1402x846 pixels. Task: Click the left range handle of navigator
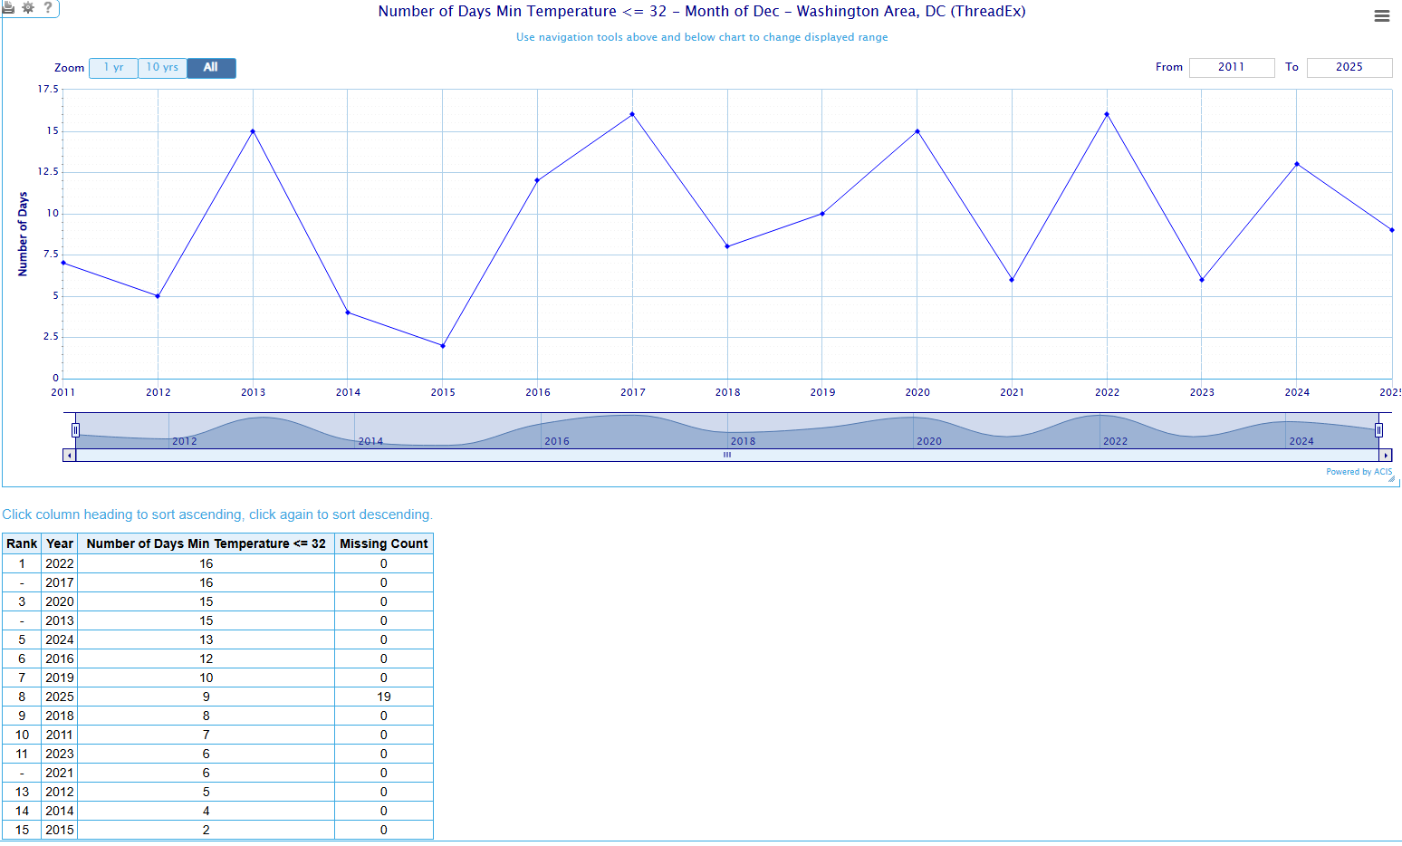[76, 430]
